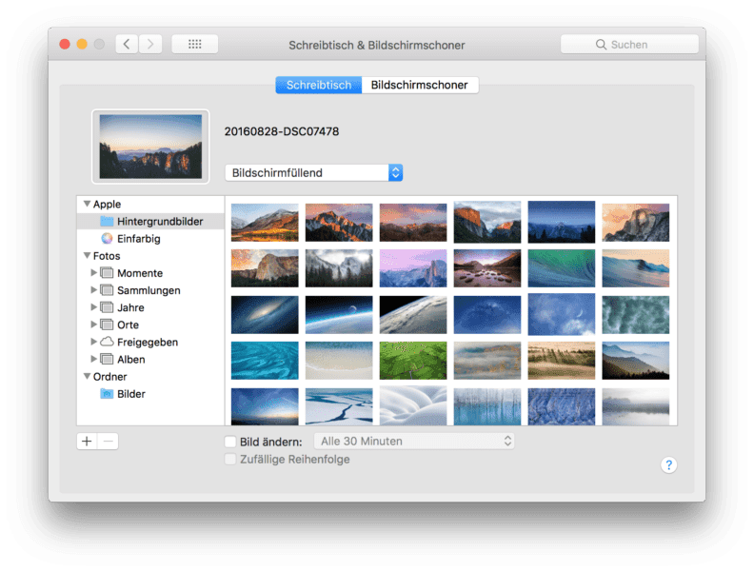Remove folder with the minus button
The image size is (754, 571).
(x=109, y=442)
